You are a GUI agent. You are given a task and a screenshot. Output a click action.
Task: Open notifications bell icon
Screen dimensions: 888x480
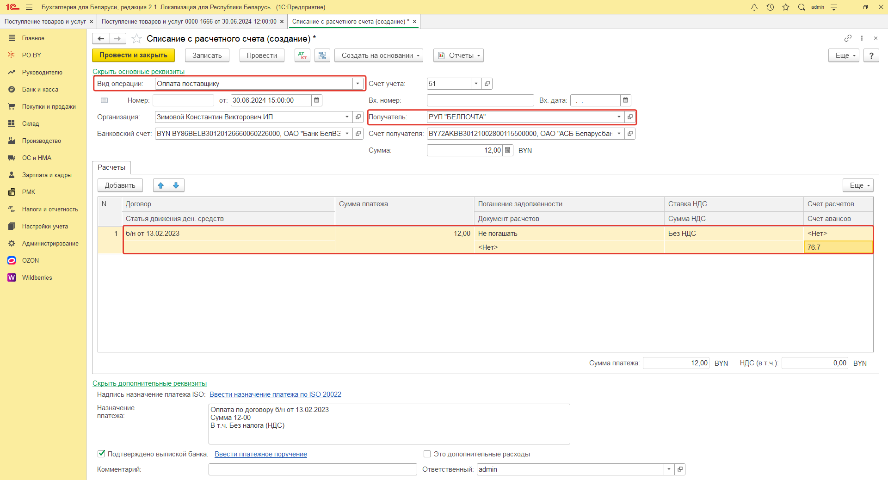click(754, 7)
